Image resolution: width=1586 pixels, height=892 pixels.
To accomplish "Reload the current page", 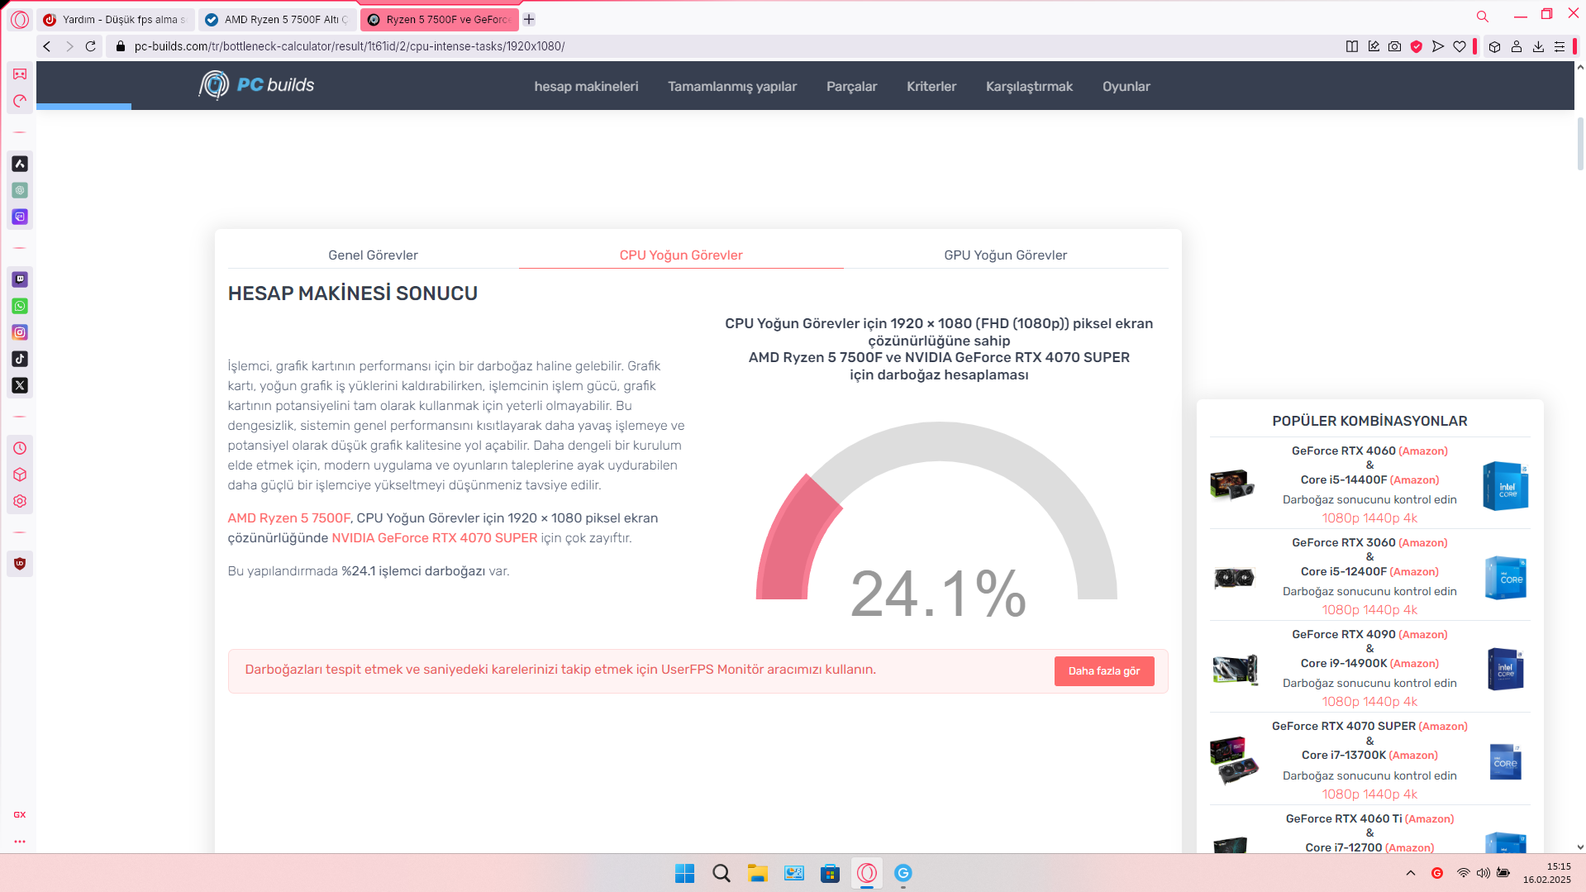I will pos(91,46).
